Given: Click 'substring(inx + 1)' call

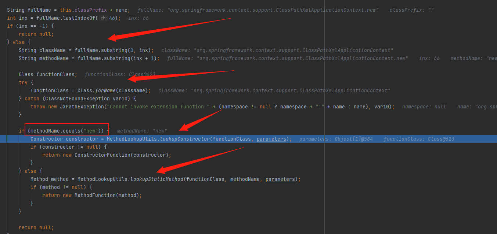Looking at the screenshot, I should pyautogui.click(x=130, y=58).
